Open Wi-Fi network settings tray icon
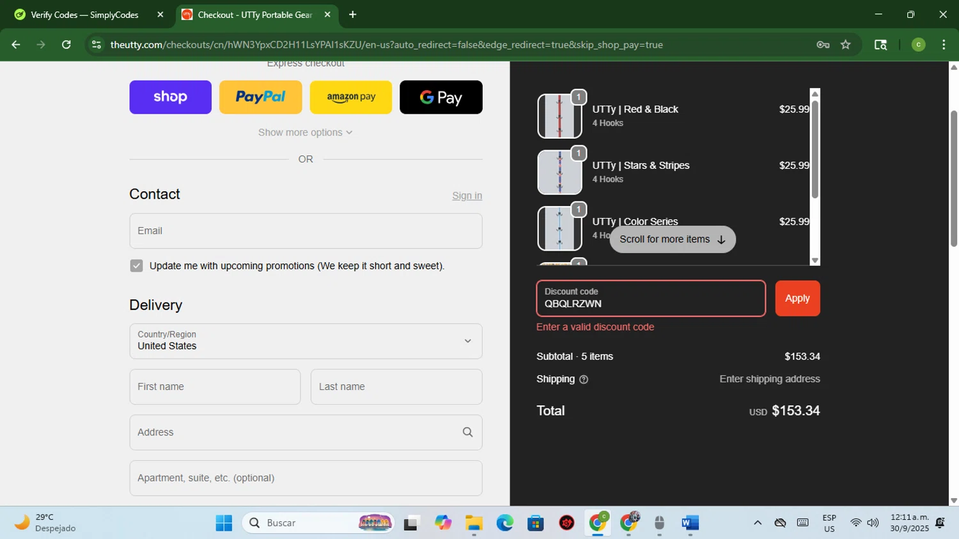 pyautogui.click(x=855, y=523)
